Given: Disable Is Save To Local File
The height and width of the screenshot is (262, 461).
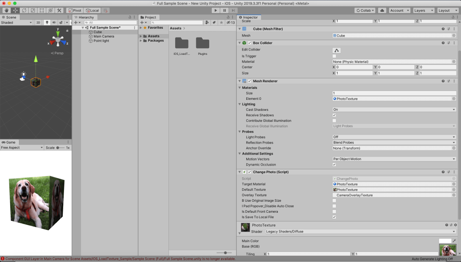Looking at the screenshot, I should point(334,217).
